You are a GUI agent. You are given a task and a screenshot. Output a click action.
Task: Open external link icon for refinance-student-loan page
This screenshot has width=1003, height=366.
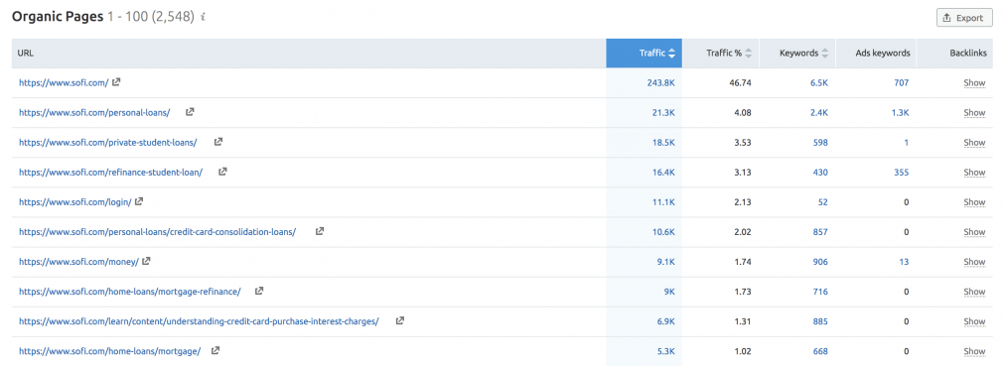(222, 172)
